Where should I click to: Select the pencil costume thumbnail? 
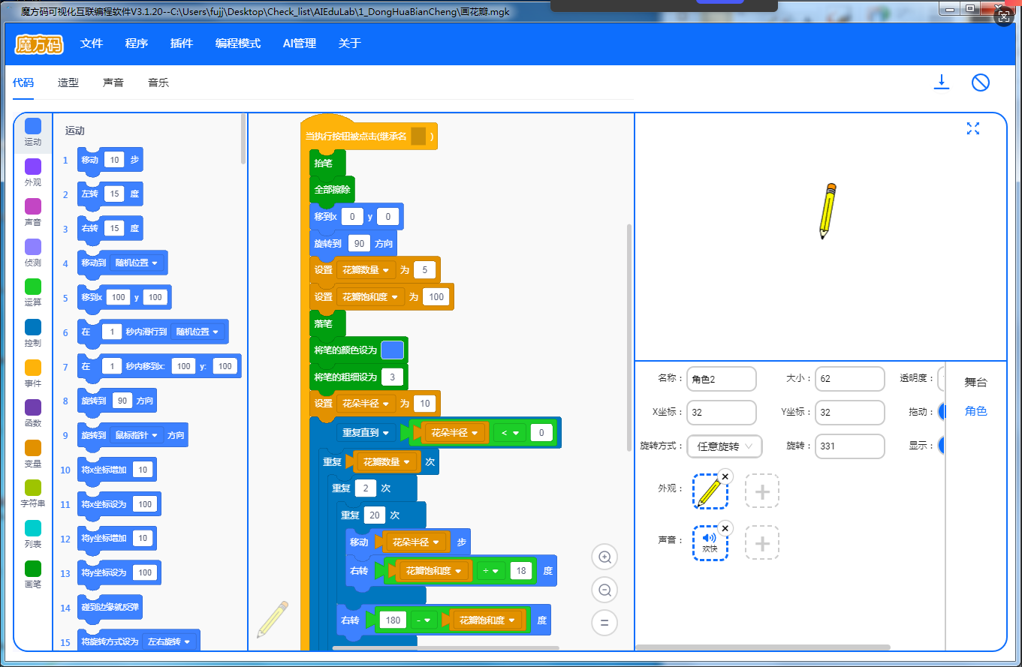710,492
